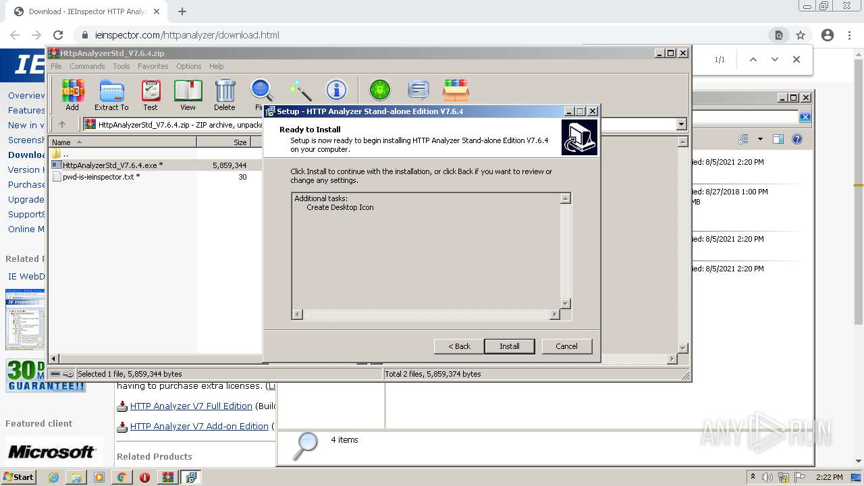Click the Delete trash can toolbar icon
Image resolution: width=864 pixels, height=486 pixels.
(x=225, y=95)
